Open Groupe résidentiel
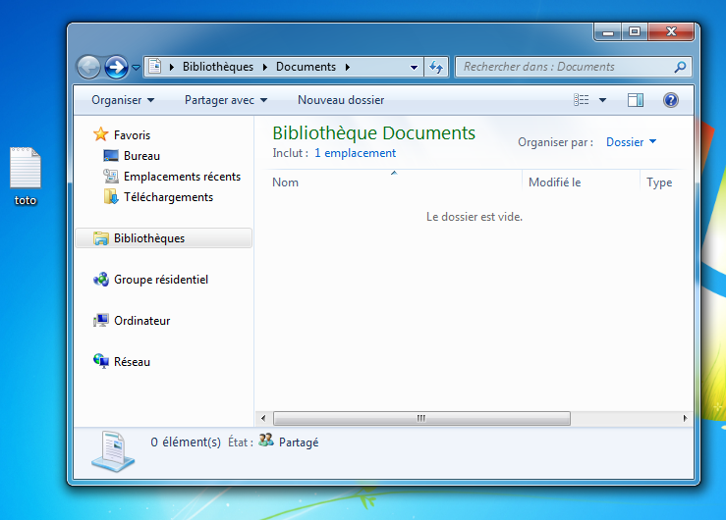The width and height of the screenshot is (726, 520). [x=161, y=280]
